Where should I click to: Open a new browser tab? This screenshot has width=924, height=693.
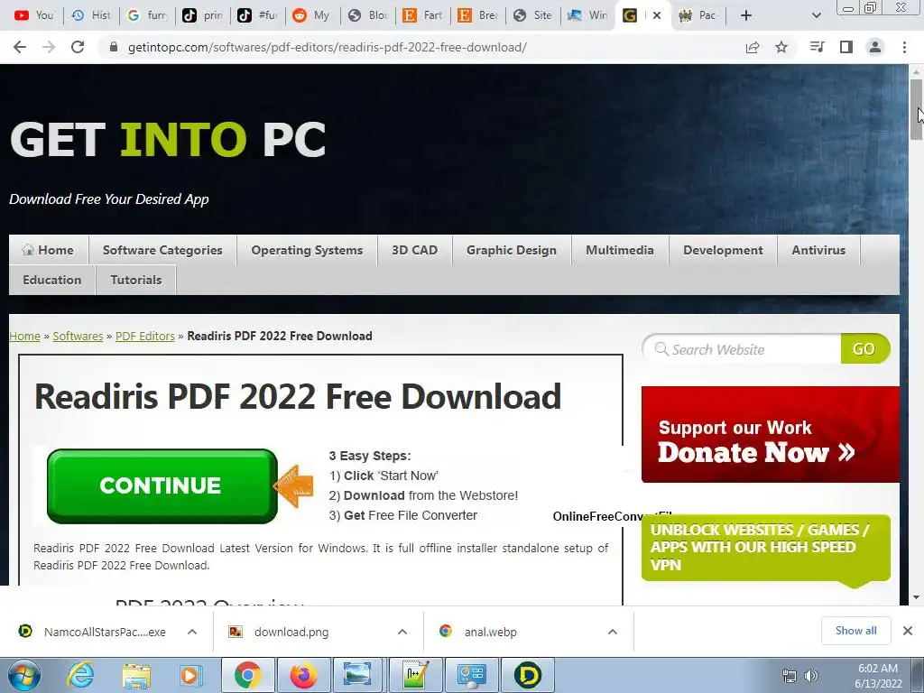coord(746,15)
